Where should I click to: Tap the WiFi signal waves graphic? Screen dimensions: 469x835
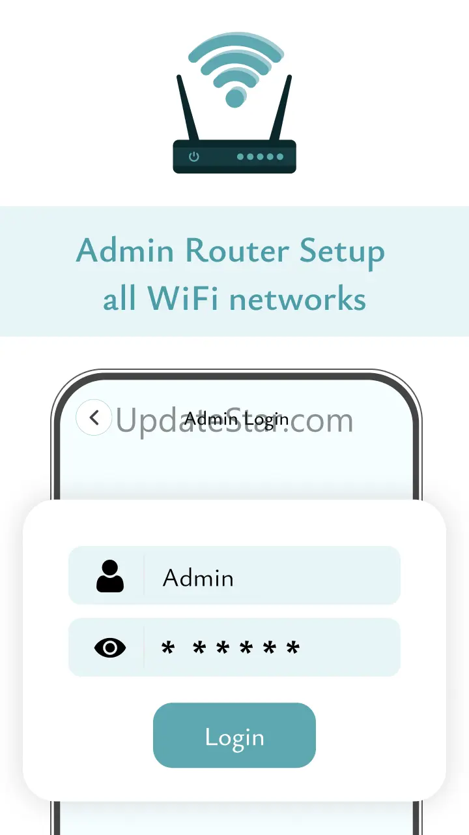236,68
